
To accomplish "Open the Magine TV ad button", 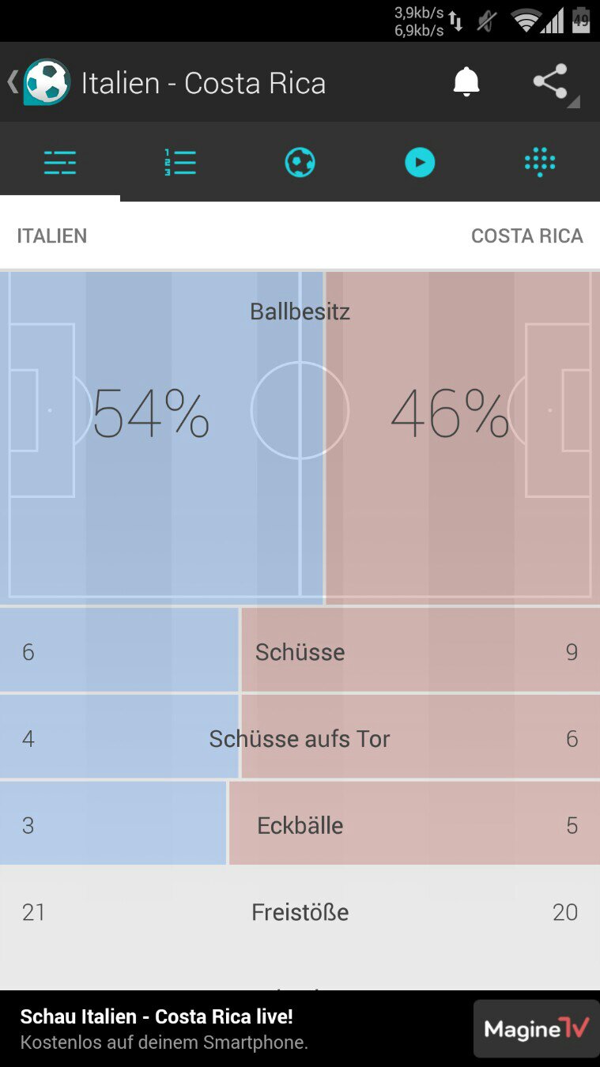I will (x=536, y=1028).
